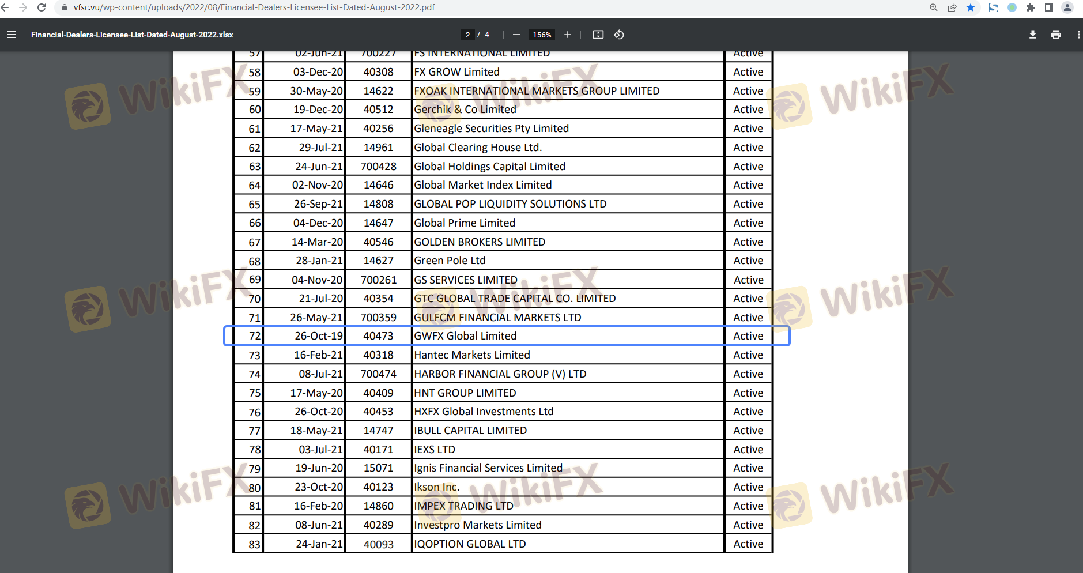Select license number 40308

[378, 72]
